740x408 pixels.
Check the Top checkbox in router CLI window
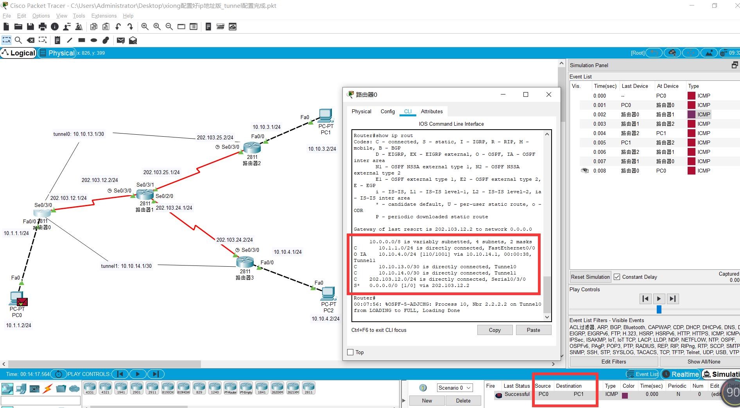[x=350, y=352]
